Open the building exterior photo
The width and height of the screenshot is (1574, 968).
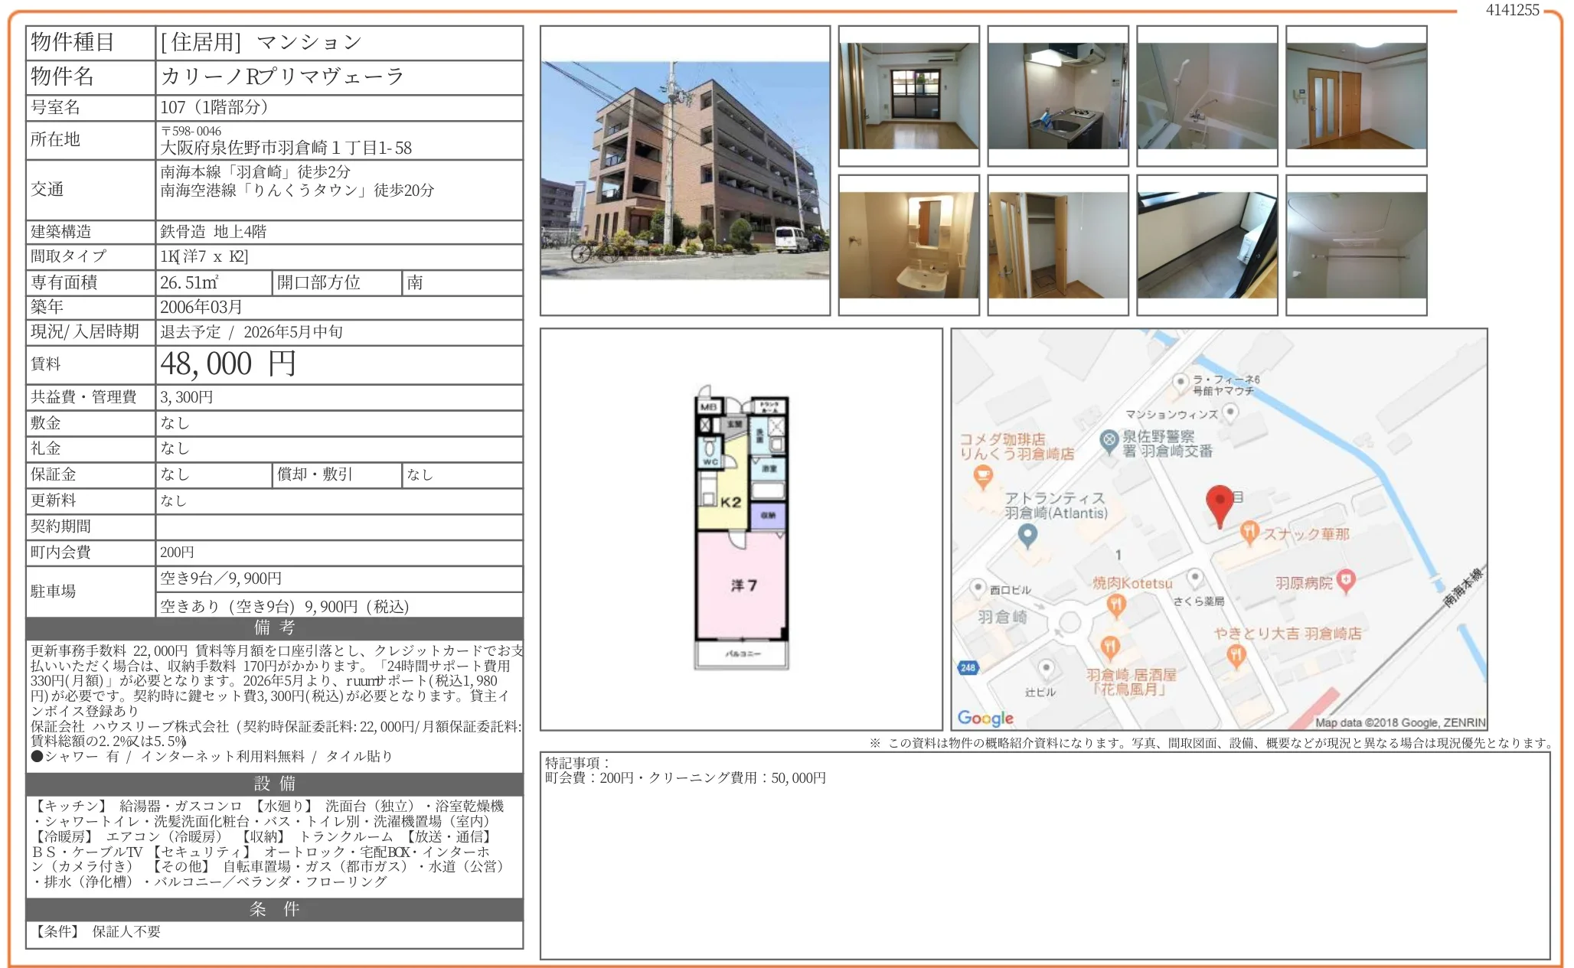685,170
